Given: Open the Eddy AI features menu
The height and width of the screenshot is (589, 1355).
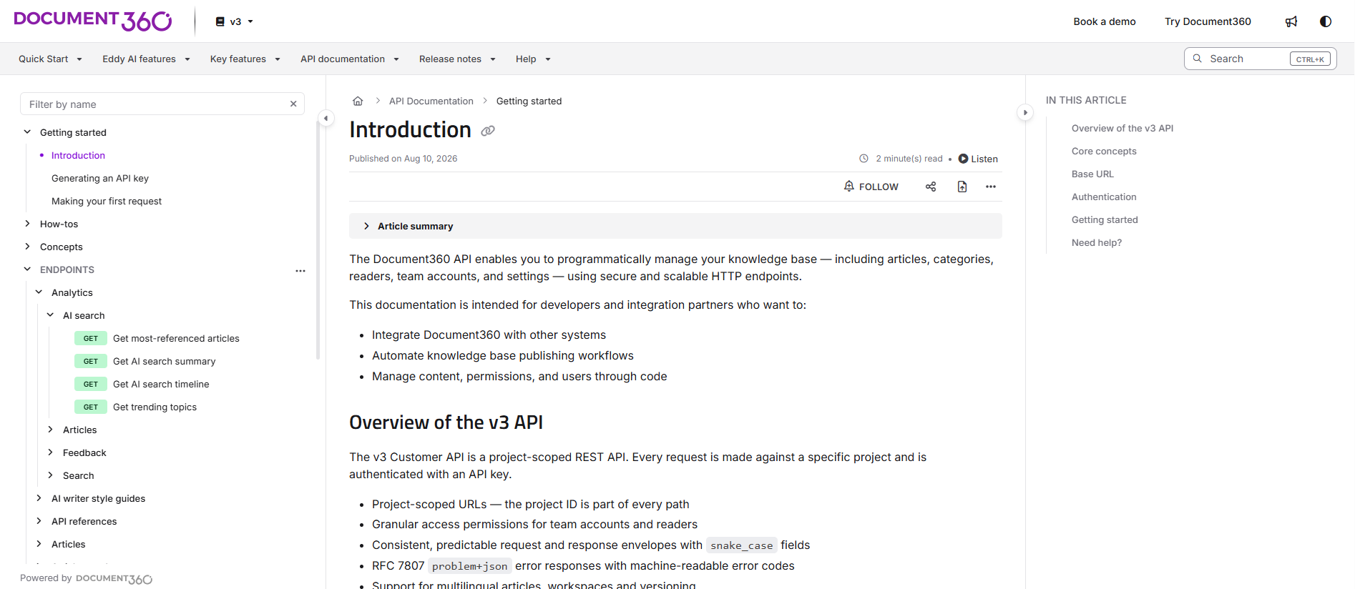Looking at the screenshot, I should [146, 59].
